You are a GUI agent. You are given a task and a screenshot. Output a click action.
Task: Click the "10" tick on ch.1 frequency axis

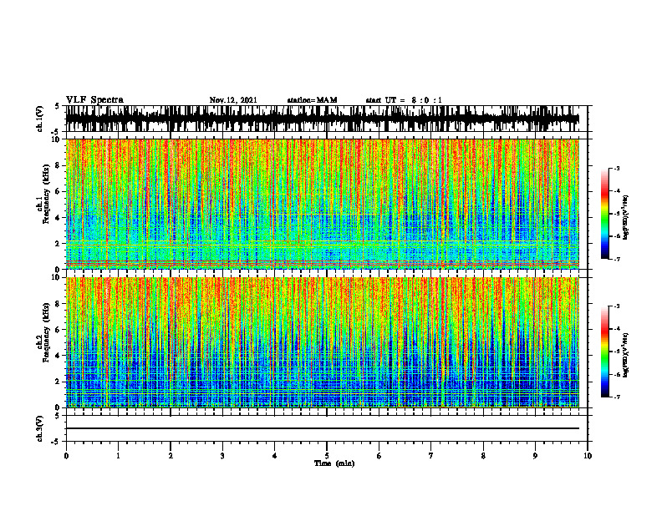coord(58,139)
